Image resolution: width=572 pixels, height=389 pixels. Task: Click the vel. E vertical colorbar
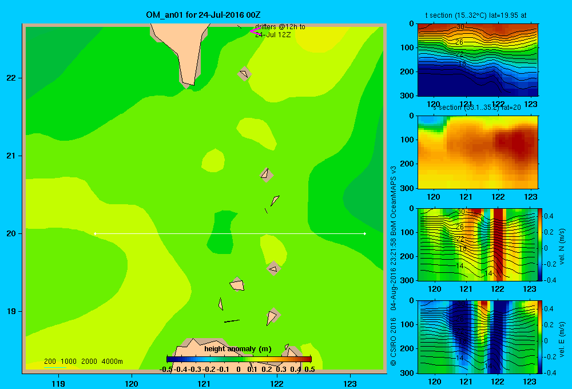[541, 337]
